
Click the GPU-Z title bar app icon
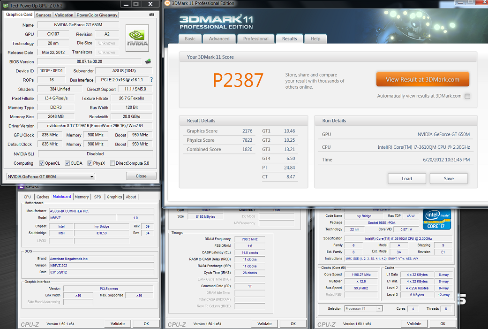pyautogui.click(x=6, y=5)
